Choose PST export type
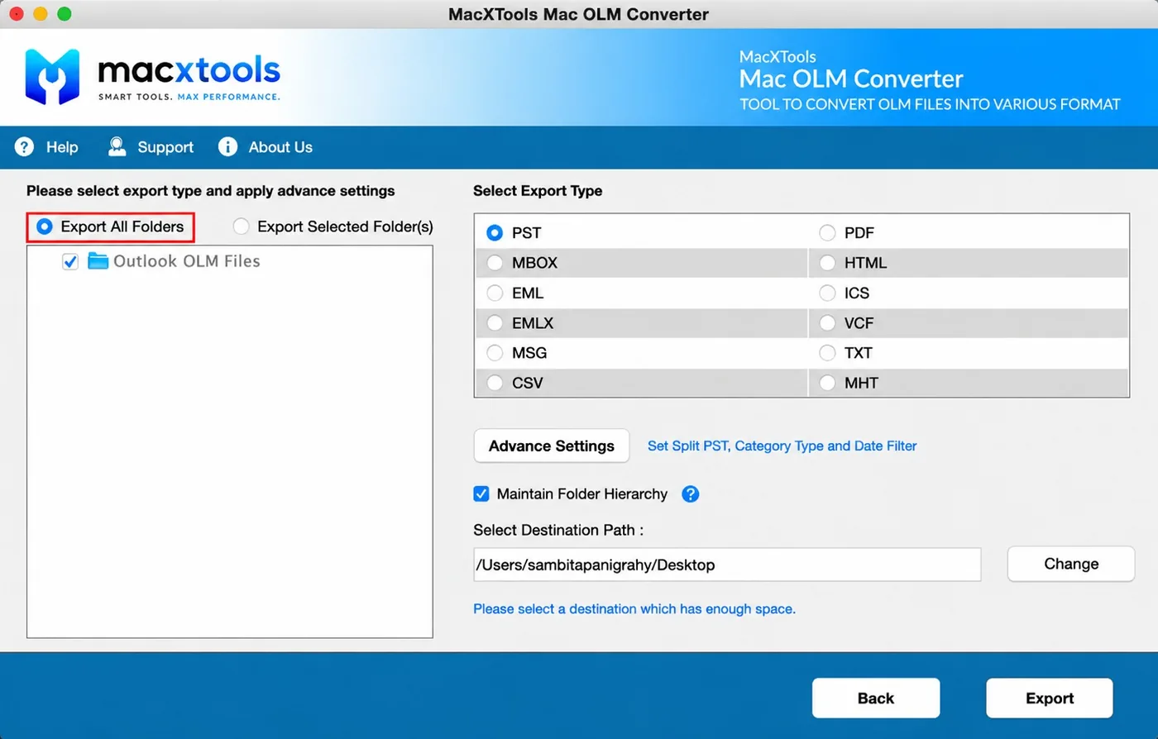The height and width of the screenshot is (739, 1158). point(495,233)
